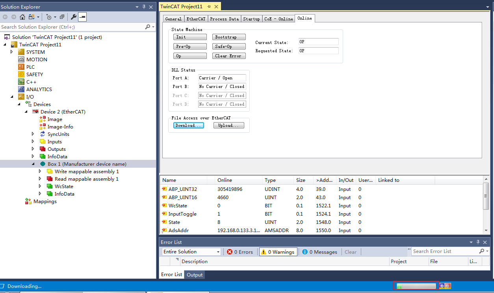Click the Image-Info node icon
The image size is (494, 293).
43,126
